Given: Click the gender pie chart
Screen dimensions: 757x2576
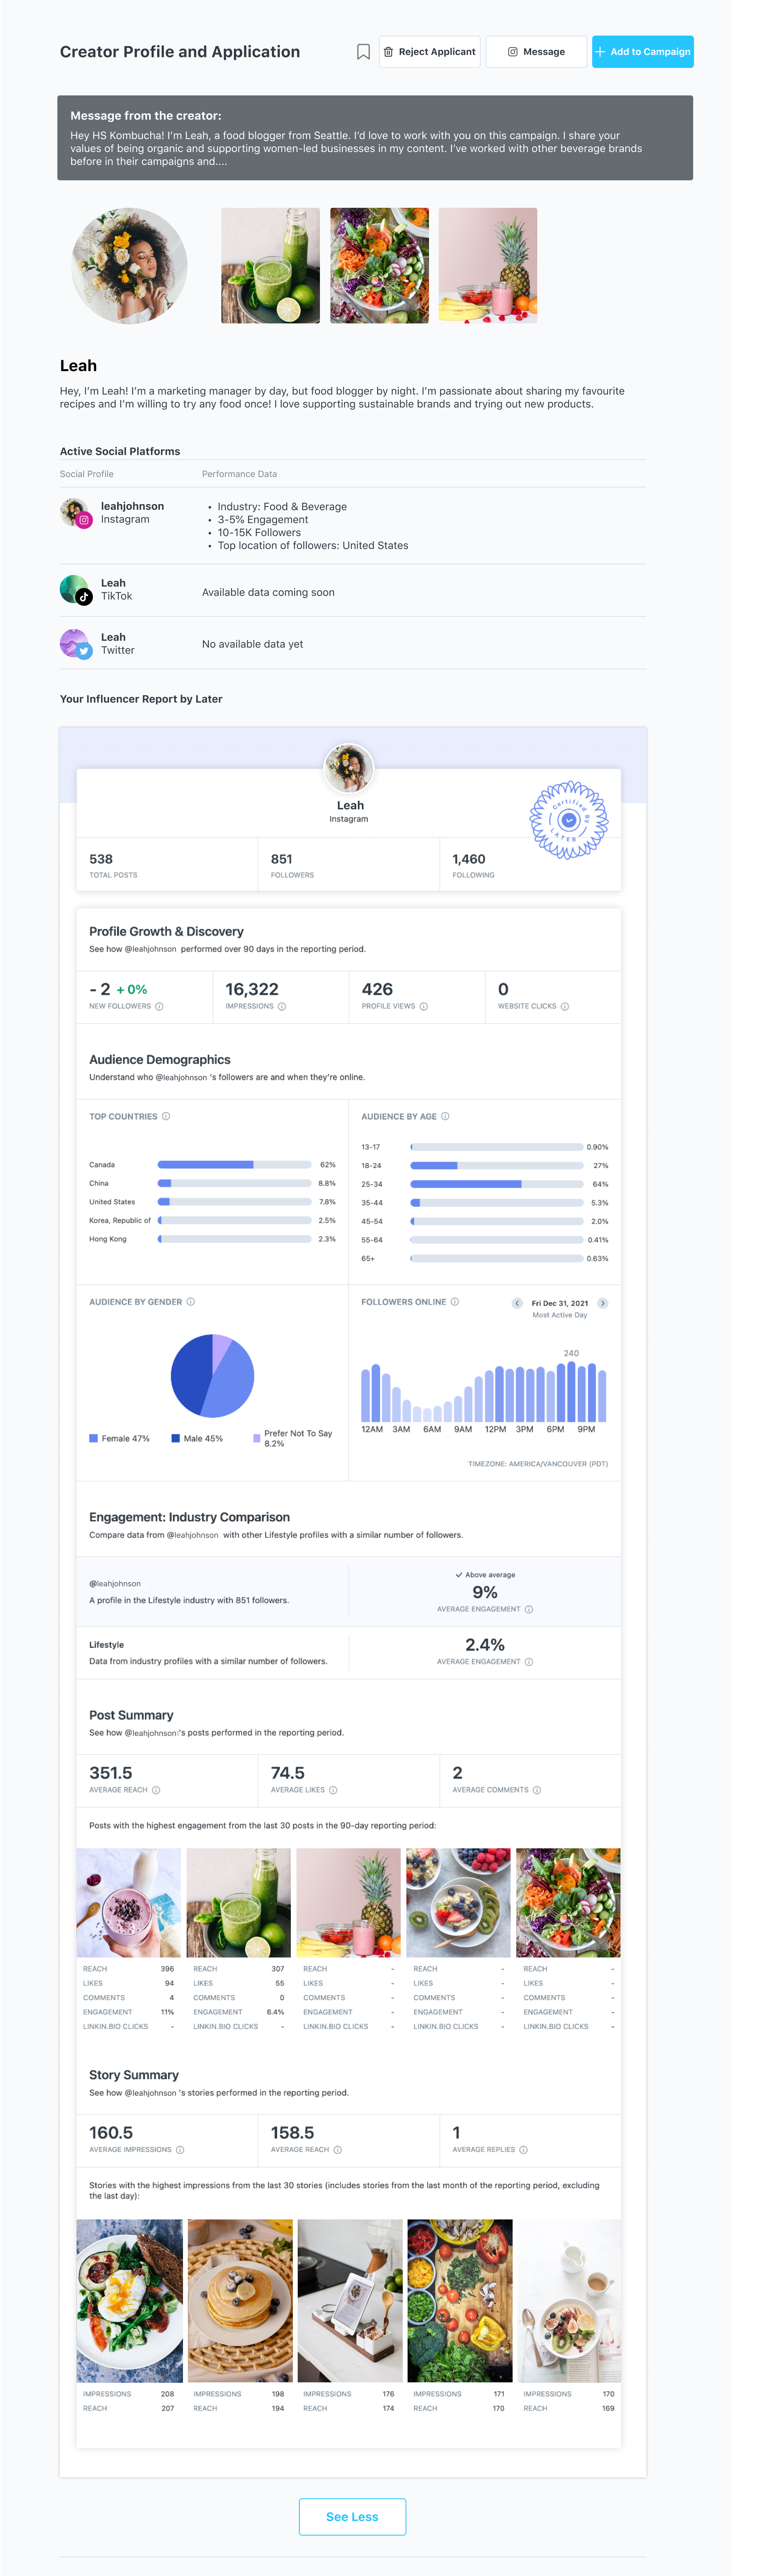Looking at the screenshot, I should pos(213,1376).
